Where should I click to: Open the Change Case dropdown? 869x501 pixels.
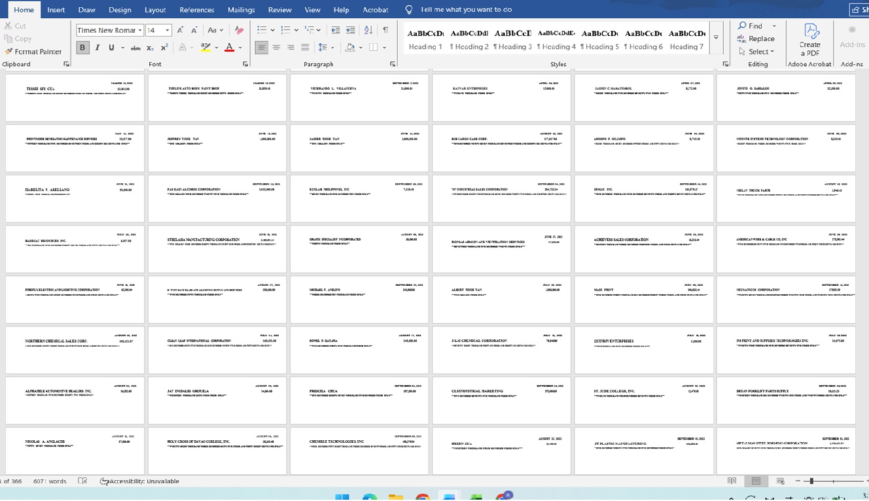215,30
